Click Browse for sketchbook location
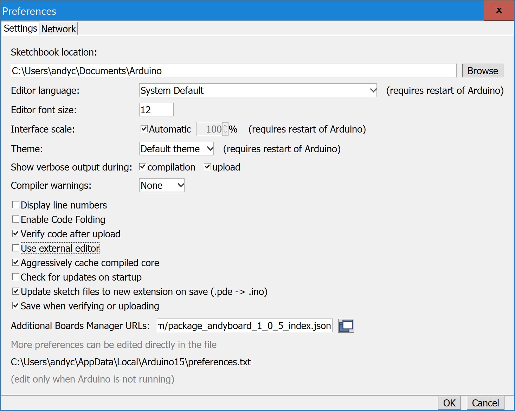 coord(483,71)
